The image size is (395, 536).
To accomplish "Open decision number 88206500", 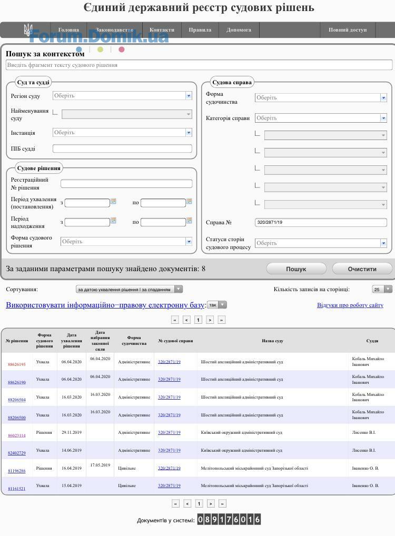I will (x=17, y=418).
